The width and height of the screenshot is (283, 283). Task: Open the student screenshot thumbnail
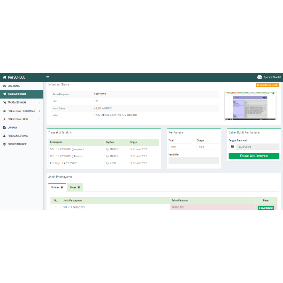tap(250, 106)
